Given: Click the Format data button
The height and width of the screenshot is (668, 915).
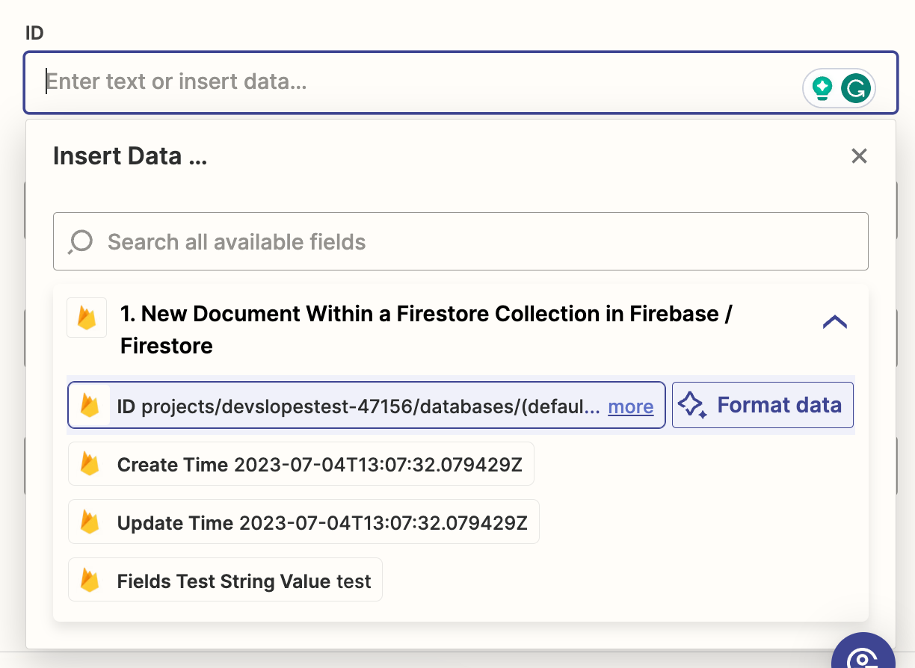Looking at the screenshot, I should [x=762, y=405].
